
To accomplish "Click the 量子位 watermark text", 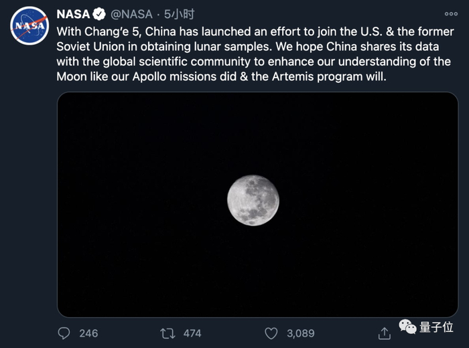I will (x=438, y=328).
